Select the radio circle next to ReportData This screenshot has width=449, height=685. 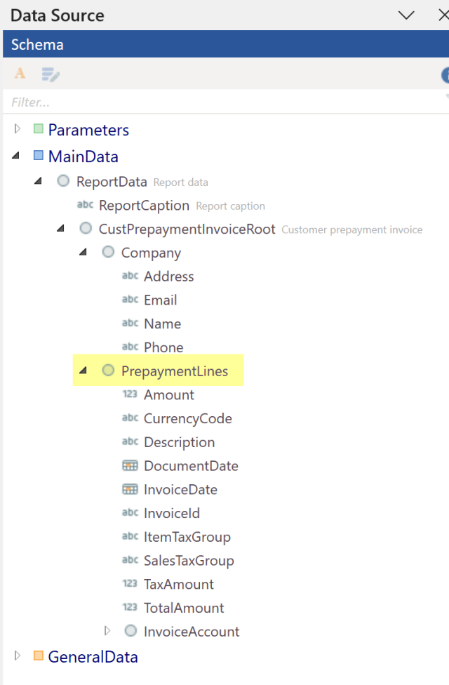coord(63,180)
